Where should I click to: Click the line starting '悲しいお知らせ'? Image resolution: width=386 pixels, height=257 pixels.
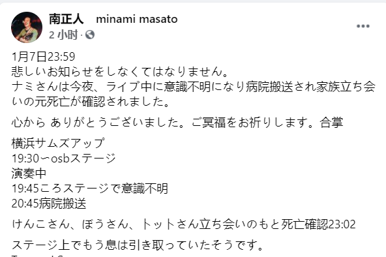pos(121,72)
